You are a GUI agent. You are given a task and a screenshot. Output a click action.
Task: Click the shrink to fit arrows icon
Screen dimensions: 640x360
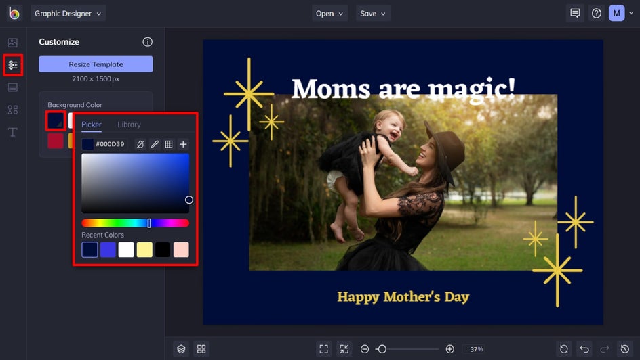pyautogui.click(x=344, y=349)
